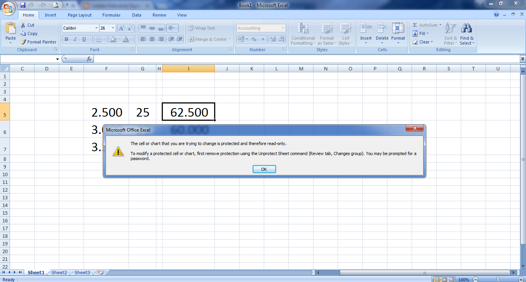526x282 pixels.
Task: Click the Orientation text-angle button
Action: coord(172,28)
